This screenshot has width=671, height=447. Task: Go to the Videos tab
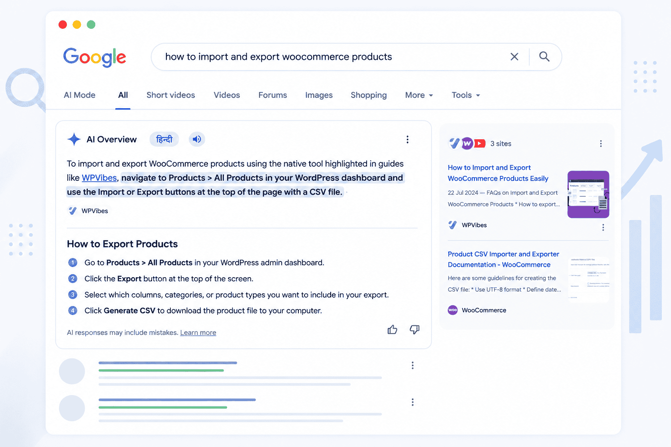[x=227, y=95]
